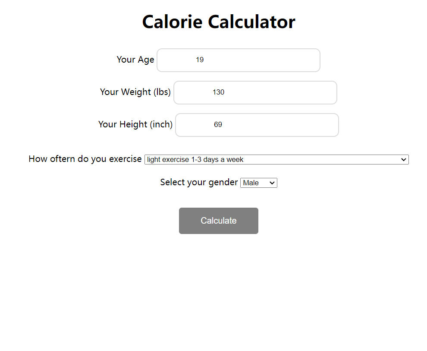Viewport: 427px width, 351px height.
Task: Click the 'How oftern do you exercise' label
Action: coord(85,159)
